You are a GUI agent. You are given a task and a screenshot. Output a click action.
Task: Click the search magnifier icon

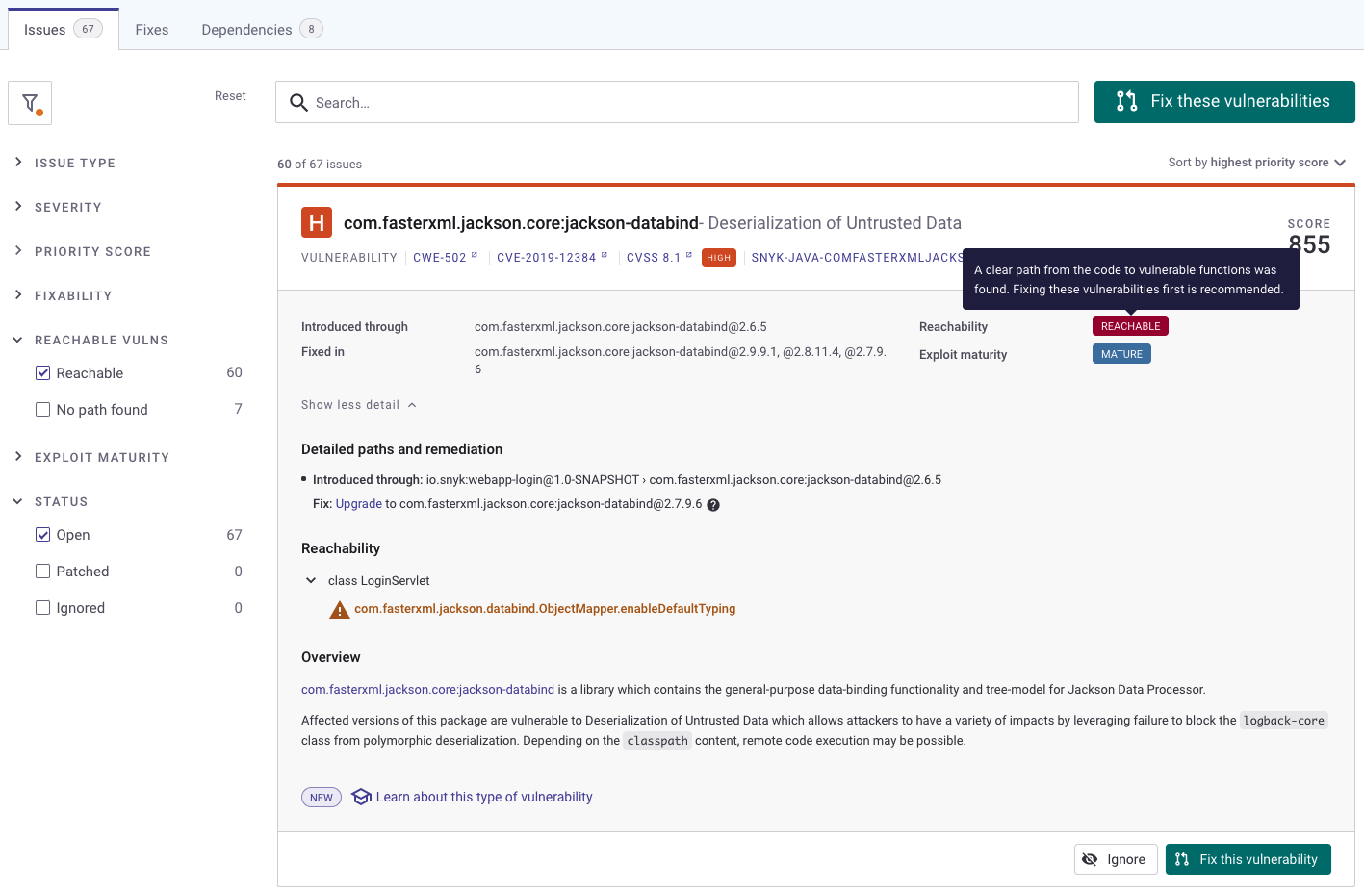coord(298,103)
